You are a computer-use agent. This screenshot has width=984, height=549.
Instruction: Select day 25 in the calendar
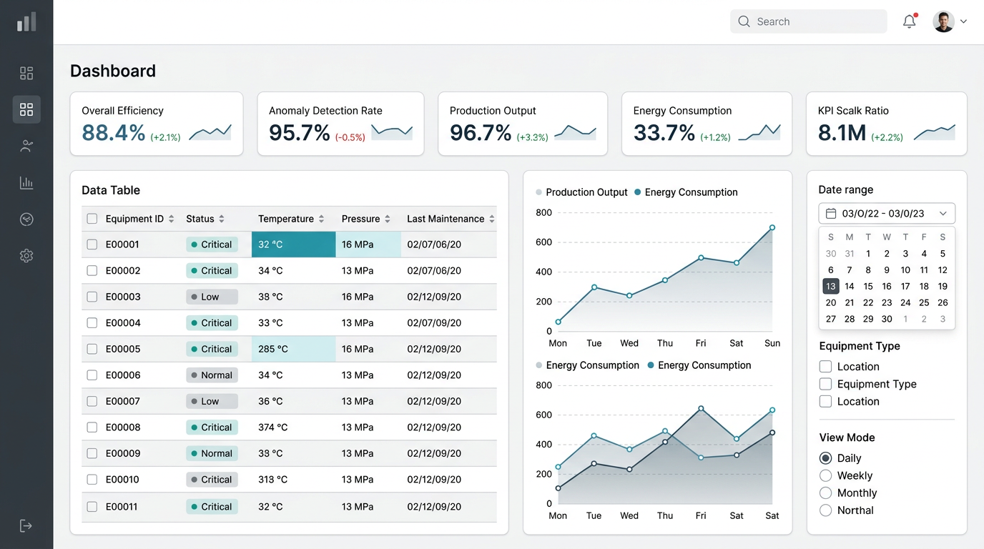(x=924, y=302)
